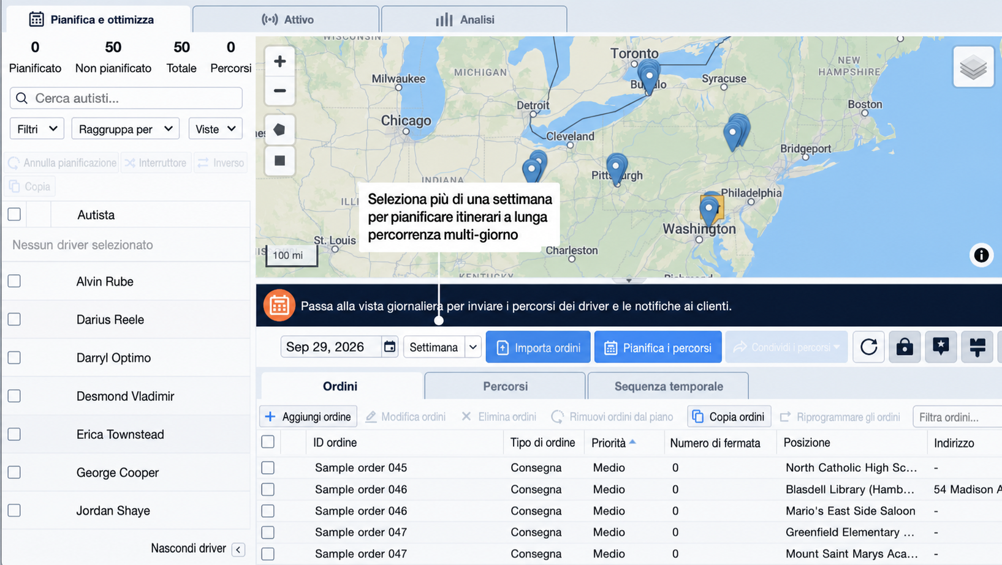
Task: Open the Settimana view dropdown
Action: pos(441,347)
